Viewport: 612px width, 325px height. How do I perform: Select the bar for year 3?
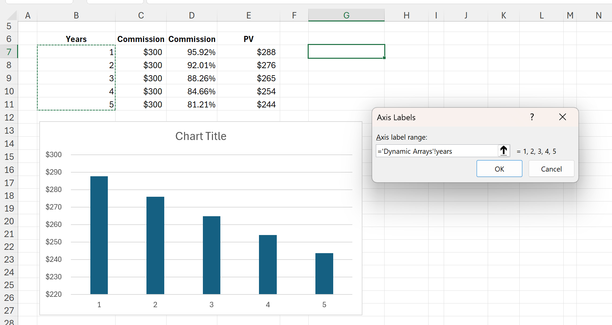(212, 255)
